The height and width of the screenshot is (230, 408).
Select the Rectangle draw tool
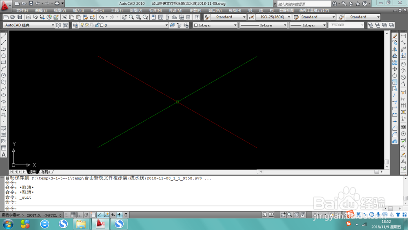pos(4,62)
